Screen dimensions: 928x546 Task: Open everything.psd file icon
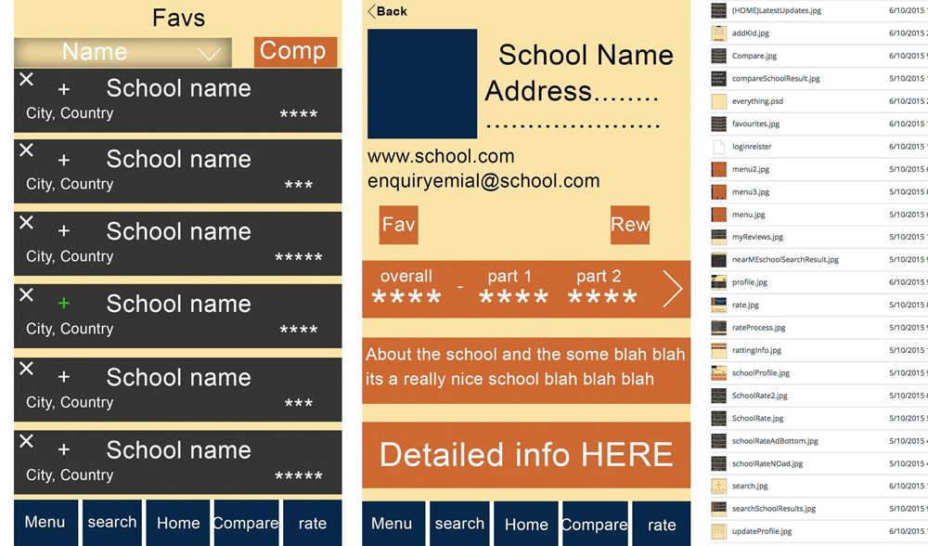coord(718,101)
